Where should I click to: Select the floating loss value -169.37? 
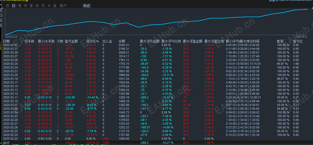click(145, 127)
